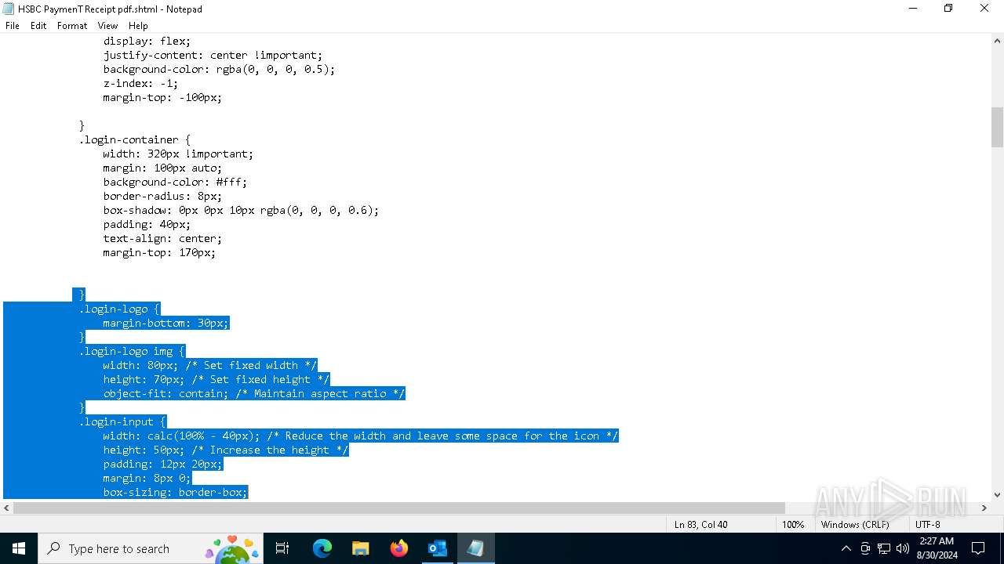The image size is (1004, 564).
Task: Click the vertical scrollbar down arrow
Action: tap(997, 494)
